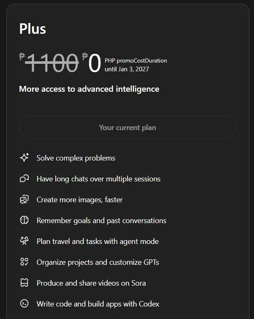
Task: Click the Codex terminal icon
Action: pyautogui.click(x=25, y=304)
